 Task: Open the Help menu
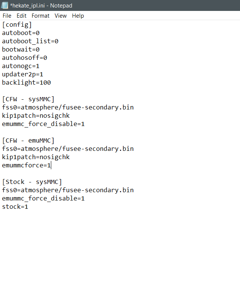pos(78,16)
